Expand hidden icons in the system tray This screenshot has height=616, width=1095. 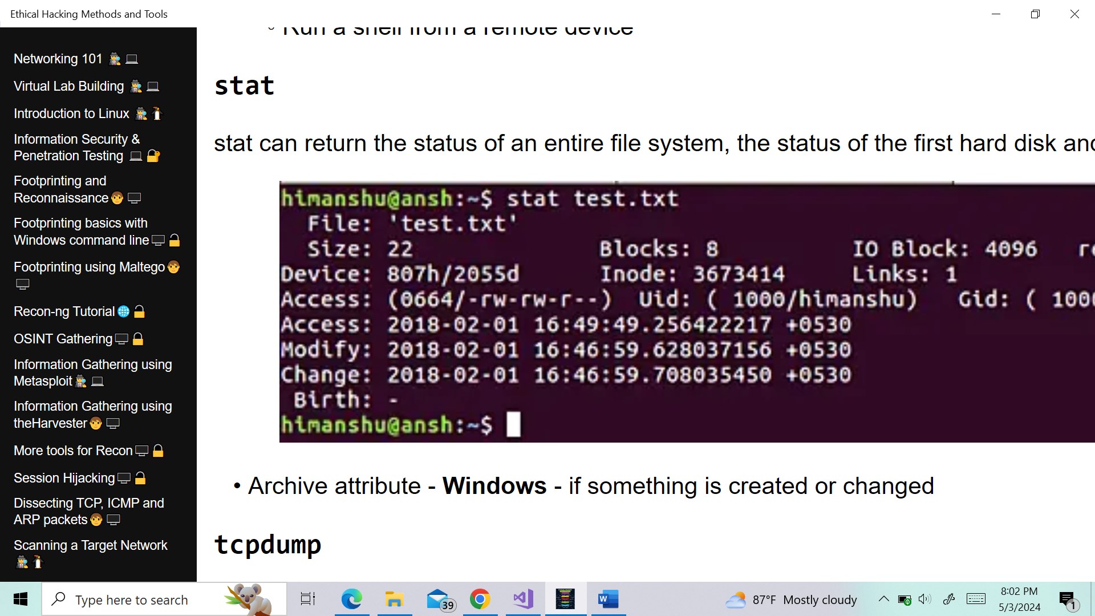(883, 599)
